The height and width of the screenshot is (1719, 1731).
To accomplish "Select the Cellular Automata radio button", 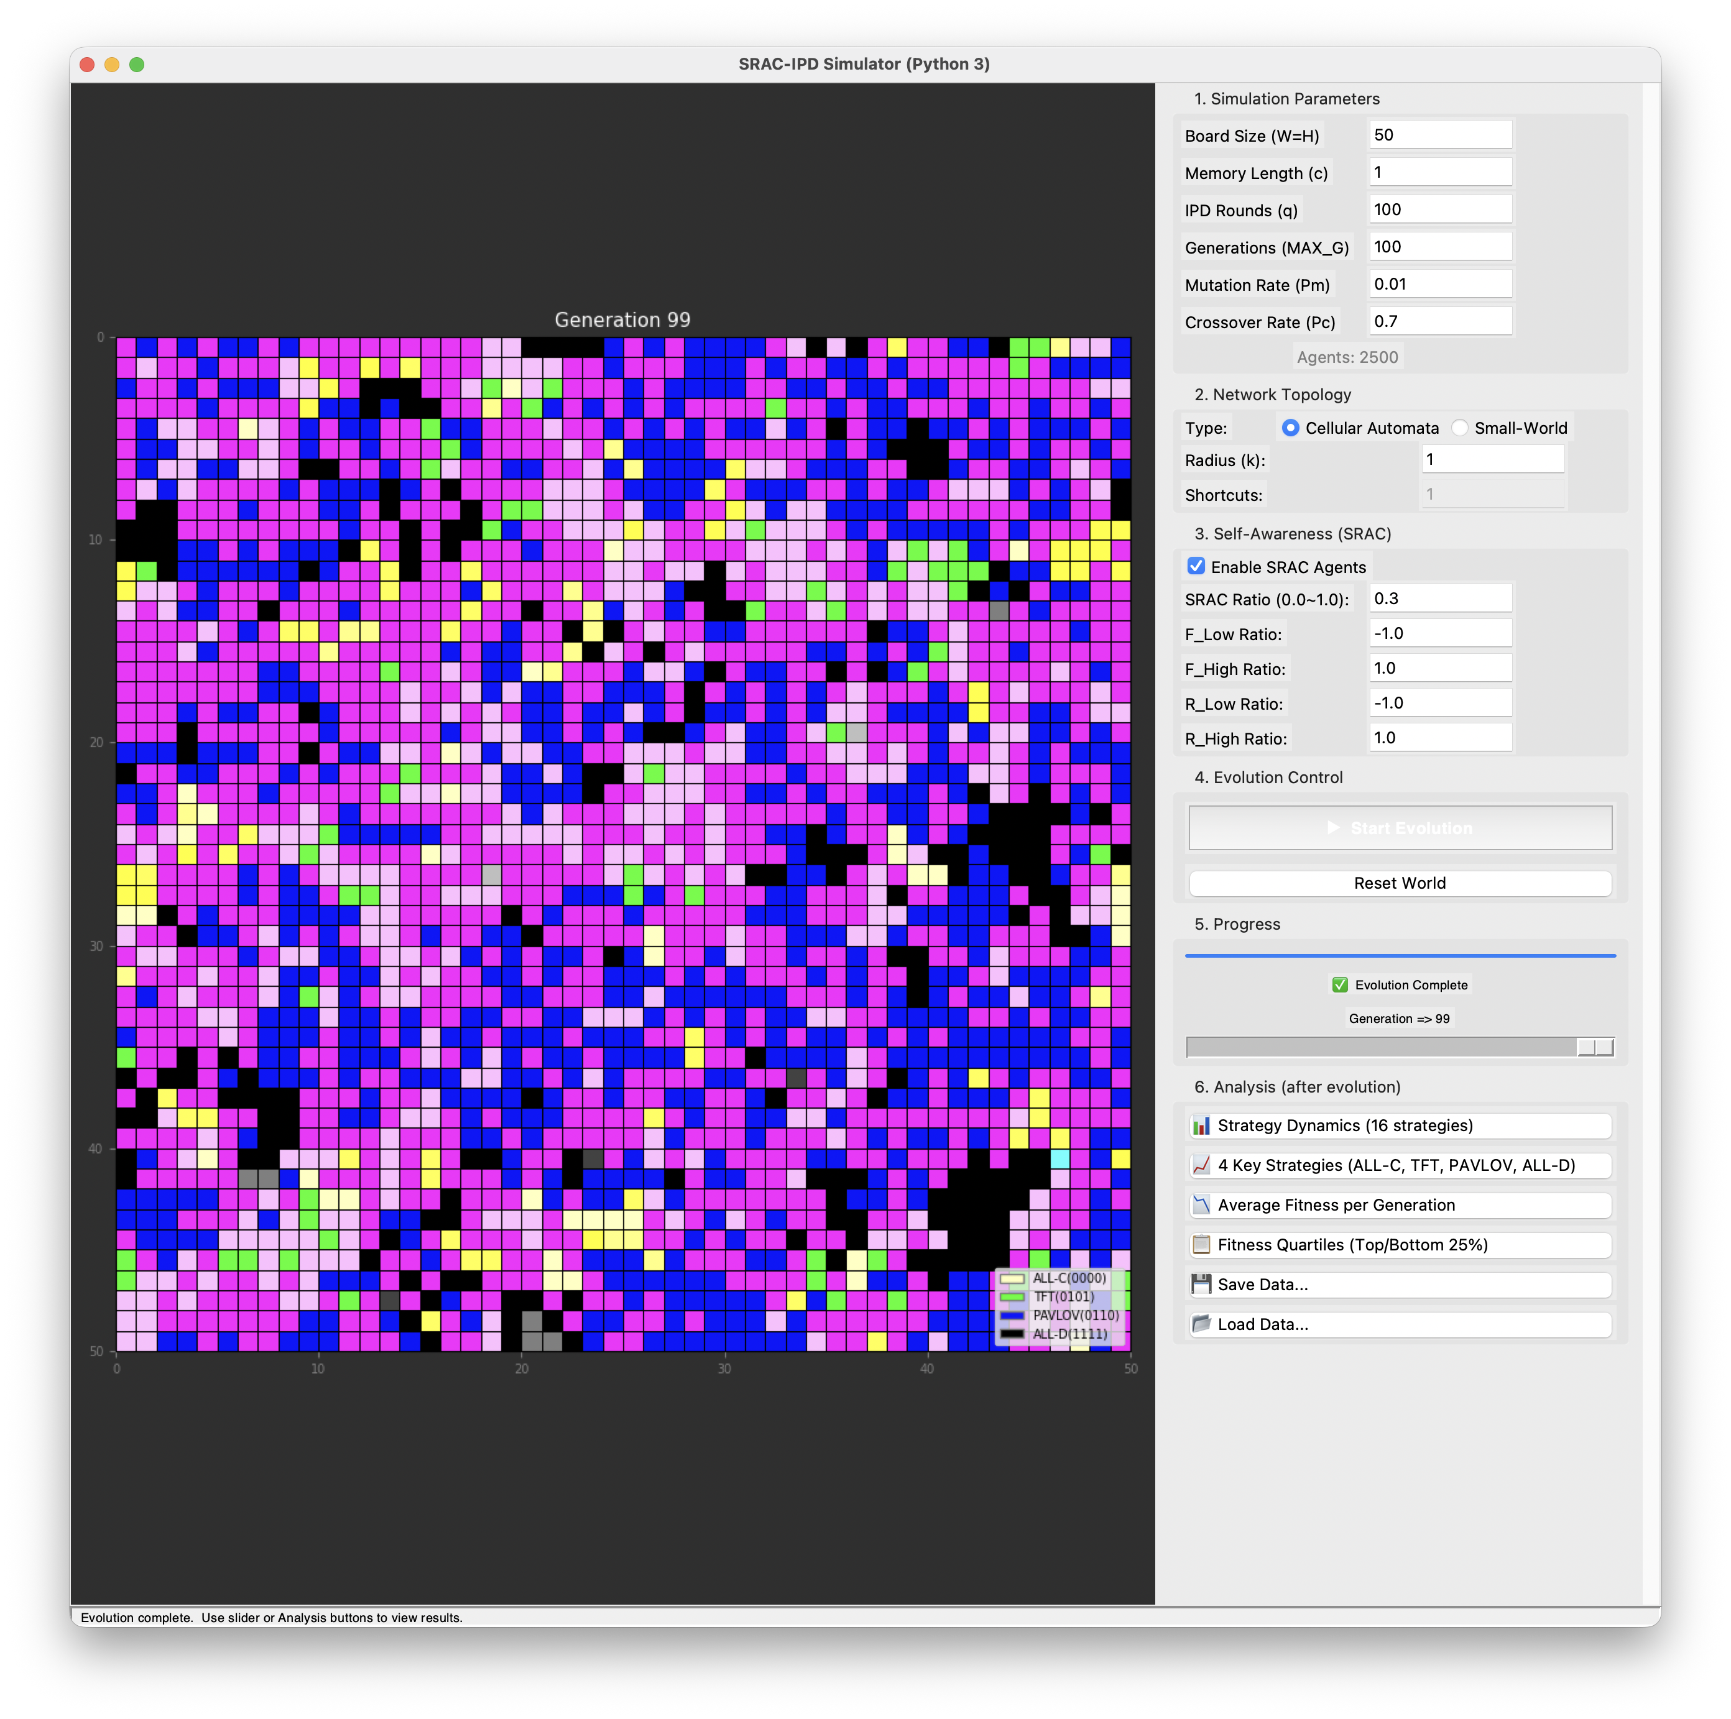I will coord(1290,428).
